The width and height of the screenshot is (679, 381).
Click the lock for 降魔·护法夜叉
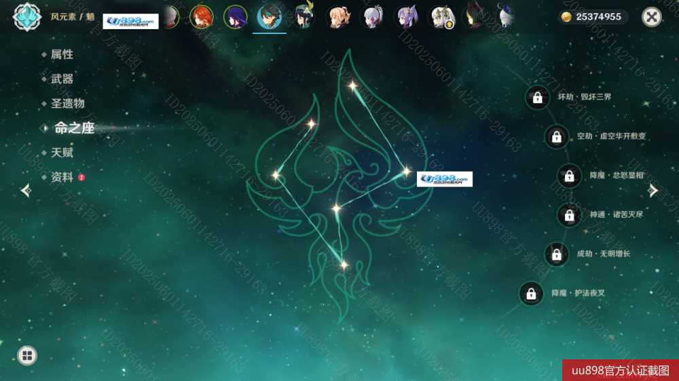point(531,294)
